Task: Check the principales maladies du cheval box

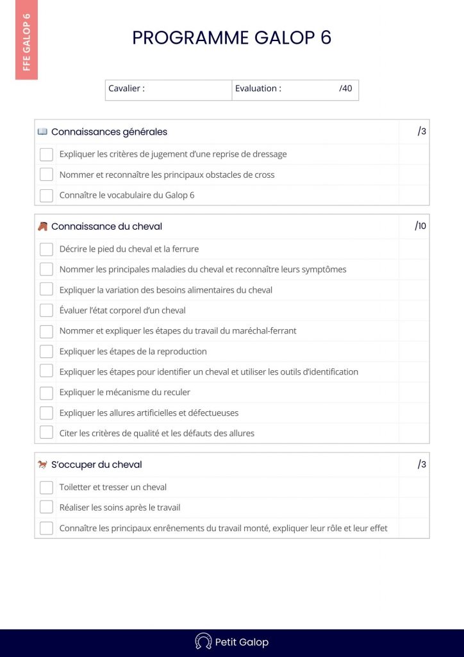Action: click(x=46, y=269)
